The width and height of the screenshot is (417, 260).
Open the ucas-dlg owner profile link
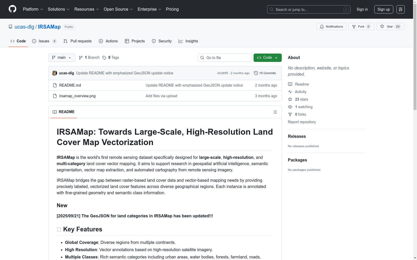pos(24,27)
